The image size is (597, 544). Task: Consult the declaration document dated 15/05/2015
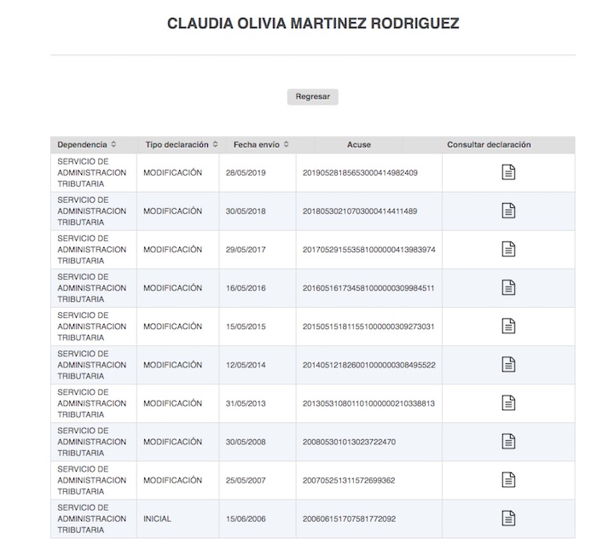508,327
